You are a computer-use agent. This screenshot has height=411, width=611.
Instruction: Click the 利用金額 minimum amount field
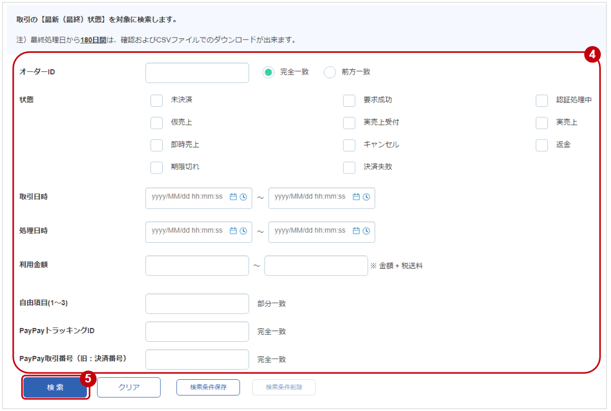(197, 266)
